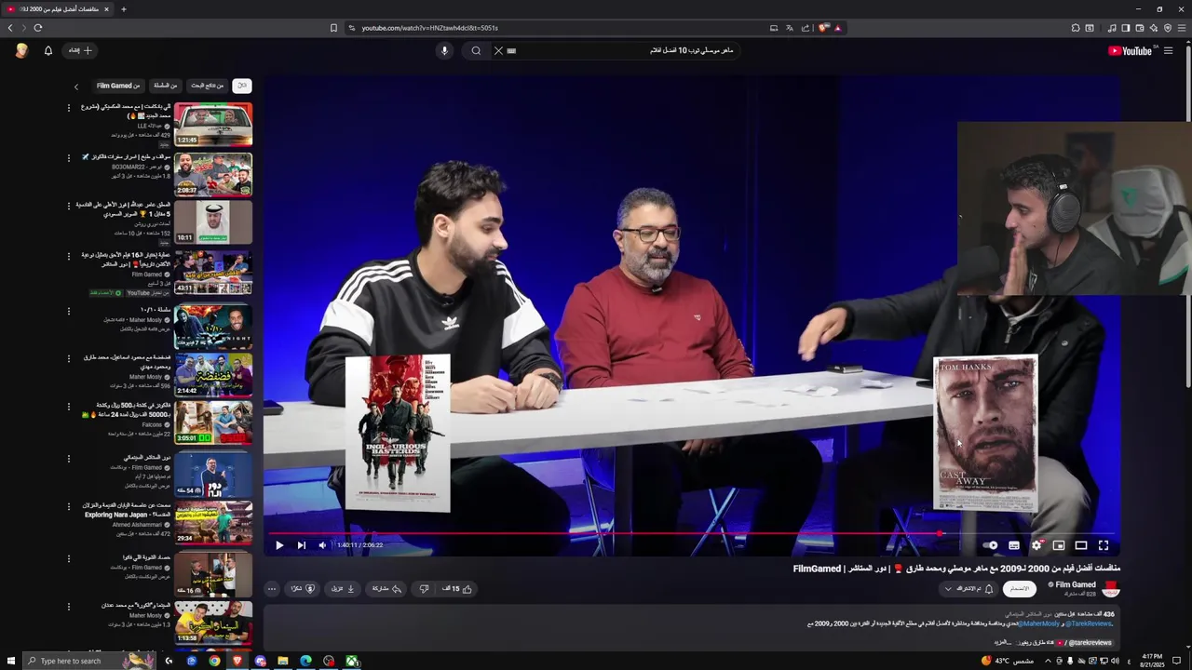
Task: Open more actions ellipsis under video
Action: pos(272,588)
